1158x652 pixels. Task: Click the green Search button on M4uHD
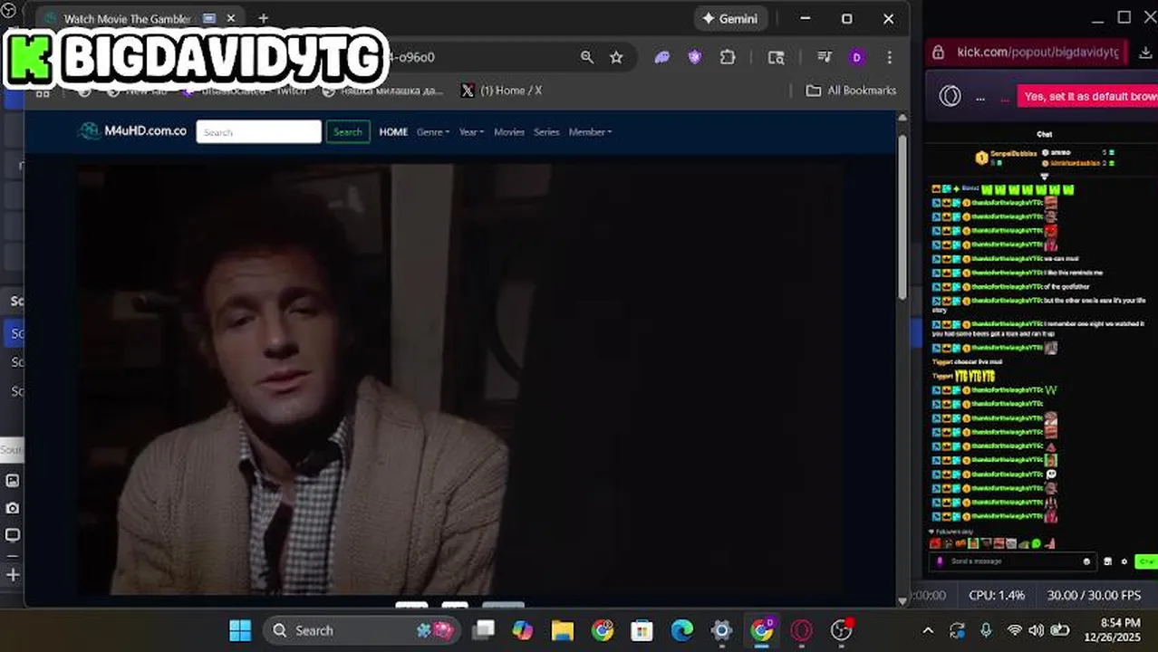pyautogui.click(x=347, y=132)
